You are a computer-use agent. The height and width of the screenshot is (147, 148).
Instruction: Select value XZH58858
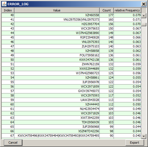57,51
